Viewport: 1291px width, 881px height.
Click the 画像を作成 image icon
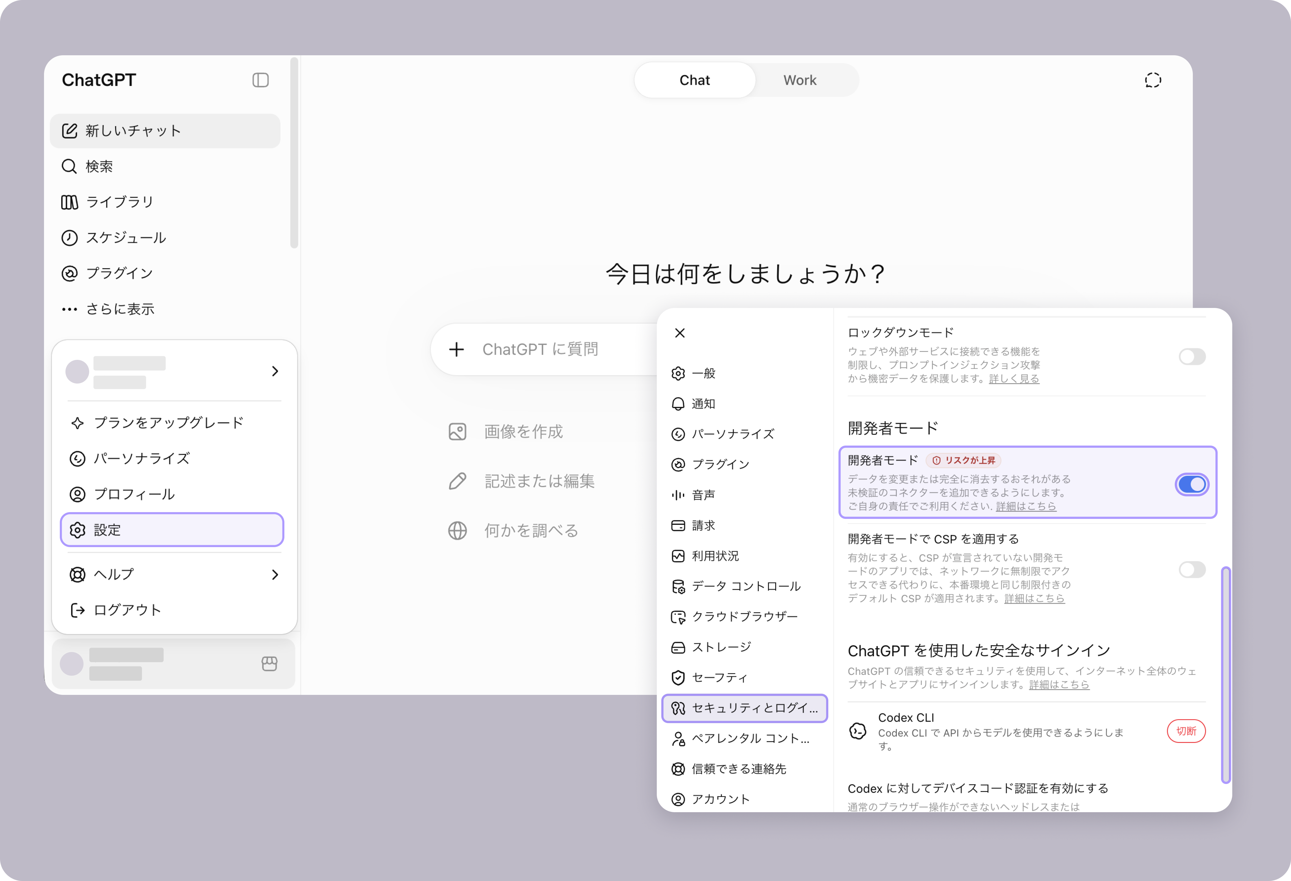457,431
